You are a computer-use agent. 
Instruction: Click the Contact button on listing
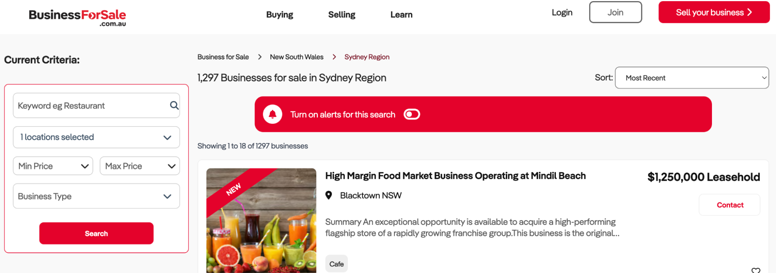click(730, 205)
